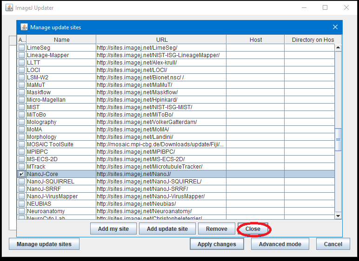
Task: Select the Molography site name
Action: click(x=42, y=122)
